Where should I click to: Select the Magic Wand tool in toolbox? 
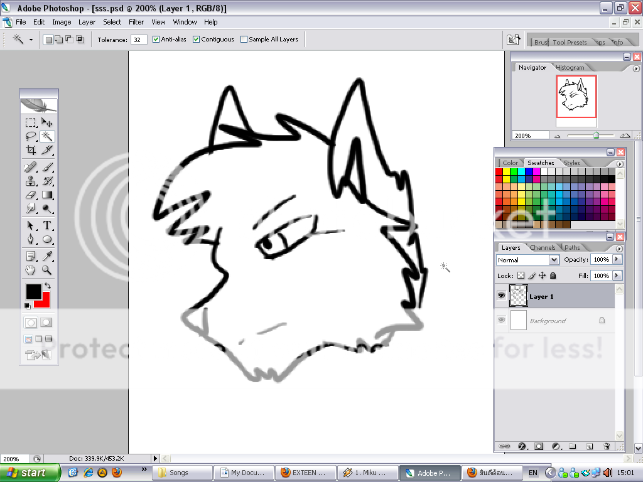coord(46,136)
